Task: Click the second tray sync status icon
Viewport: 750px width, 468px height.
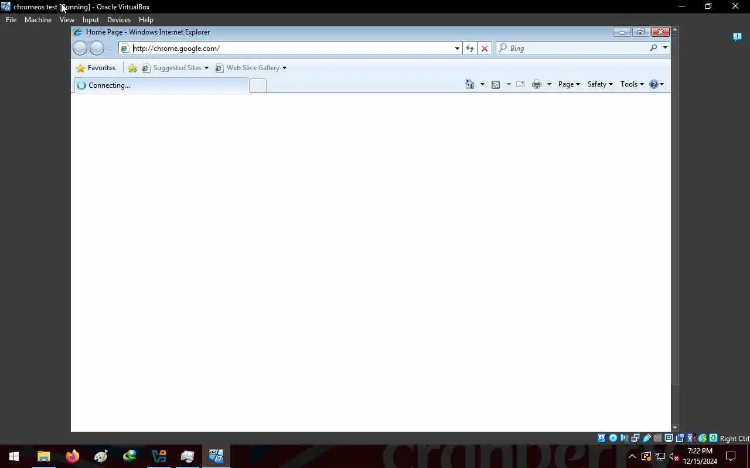Action: 646,456
